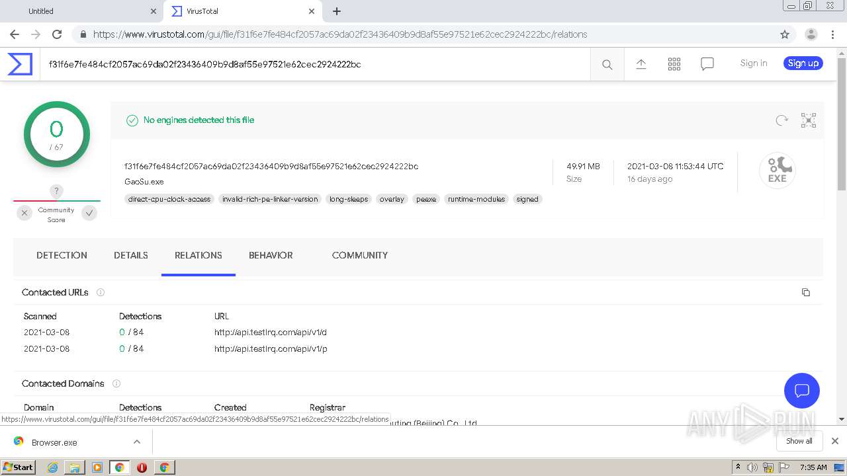Close the download bar
The image size is (847, 476).
pyautogui.click(x=835, y=441)
